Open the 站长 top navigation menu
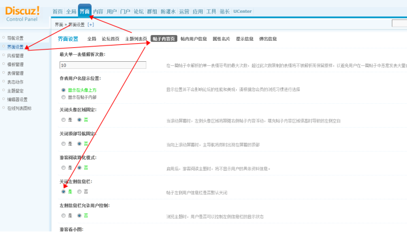The width and height of the screenshot is (407, 232). (224, 12)
